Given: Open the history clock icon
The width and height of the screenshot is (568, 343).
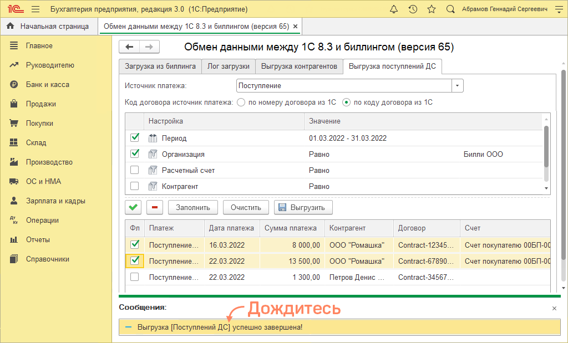Looking at the screenshot, I should pyautogui.click(x=413, y=9).
